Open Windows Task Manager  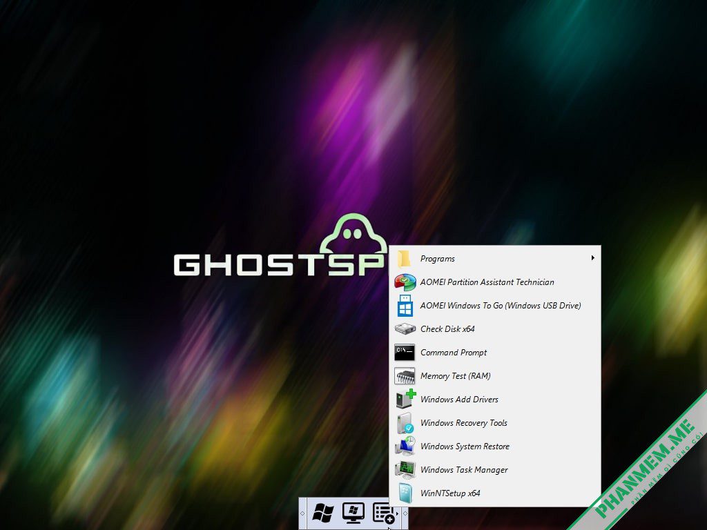coord(494,469)
